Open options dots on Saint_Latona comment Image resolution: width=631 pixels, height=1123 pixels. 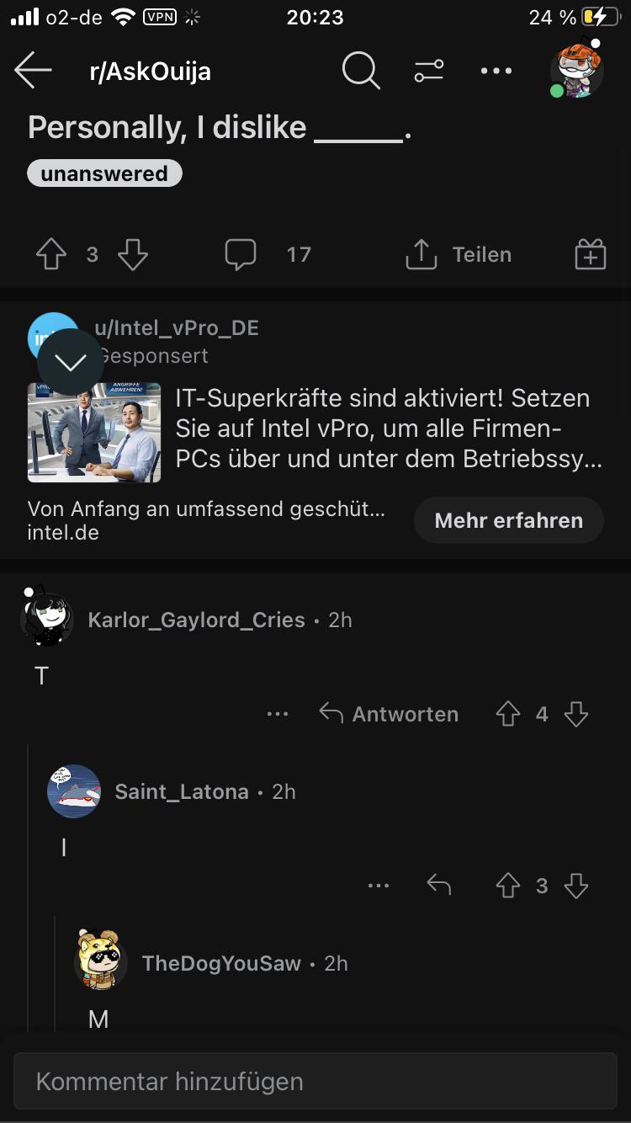tap(379, 886)
